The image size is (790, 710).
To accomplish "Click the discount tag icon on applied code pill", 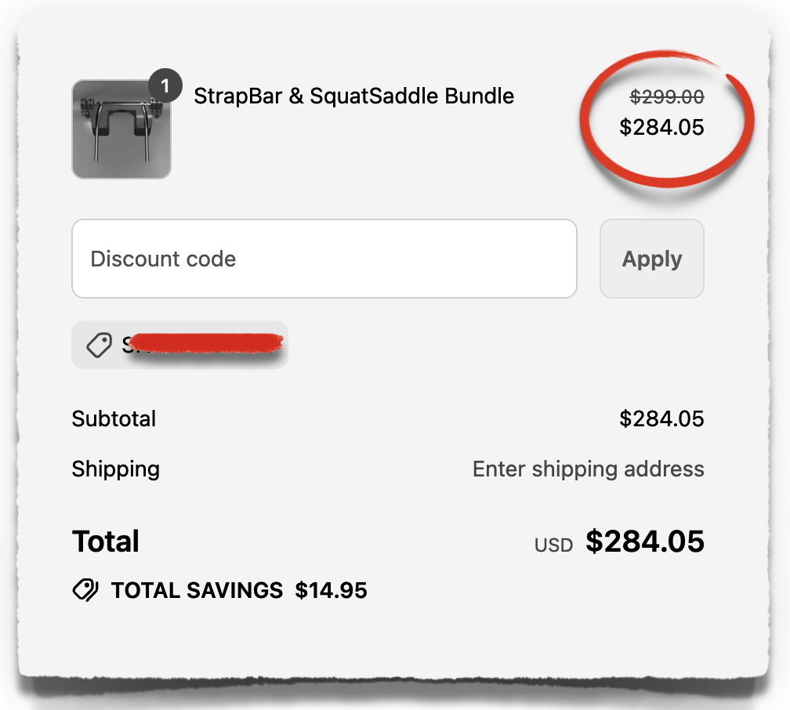I will [x=98, y=345].
